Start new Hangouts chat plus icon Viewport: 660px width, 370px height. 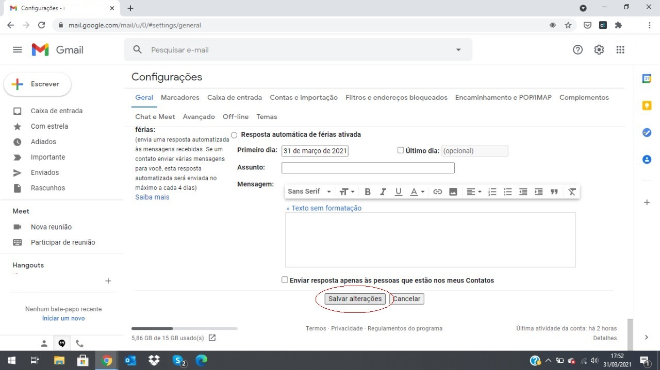pyautogui.click(x=108, y=281)
